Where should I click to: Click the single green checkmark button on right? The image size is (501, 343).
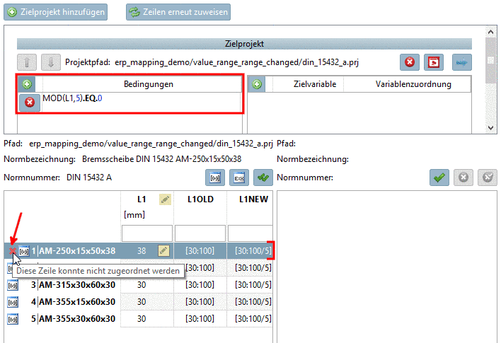(x=439, y=178)
